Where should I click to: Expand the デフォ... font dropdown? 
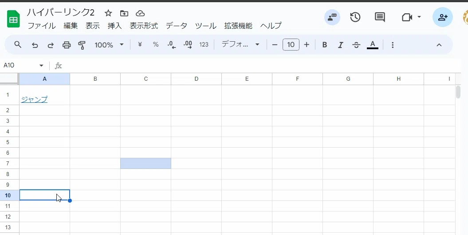pyautogui.click(x=240, y=45)
